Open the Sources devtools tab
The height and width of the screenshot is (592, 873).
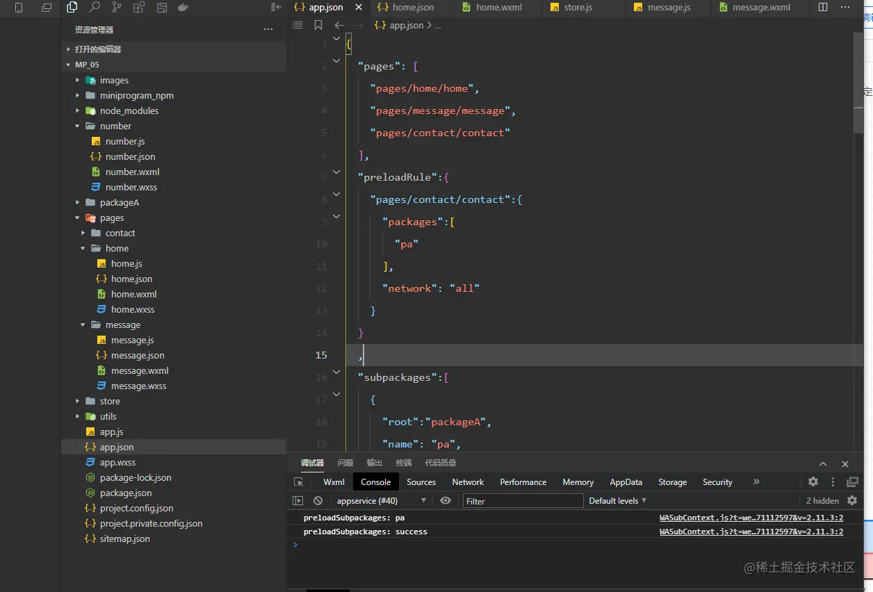(421, 482)
